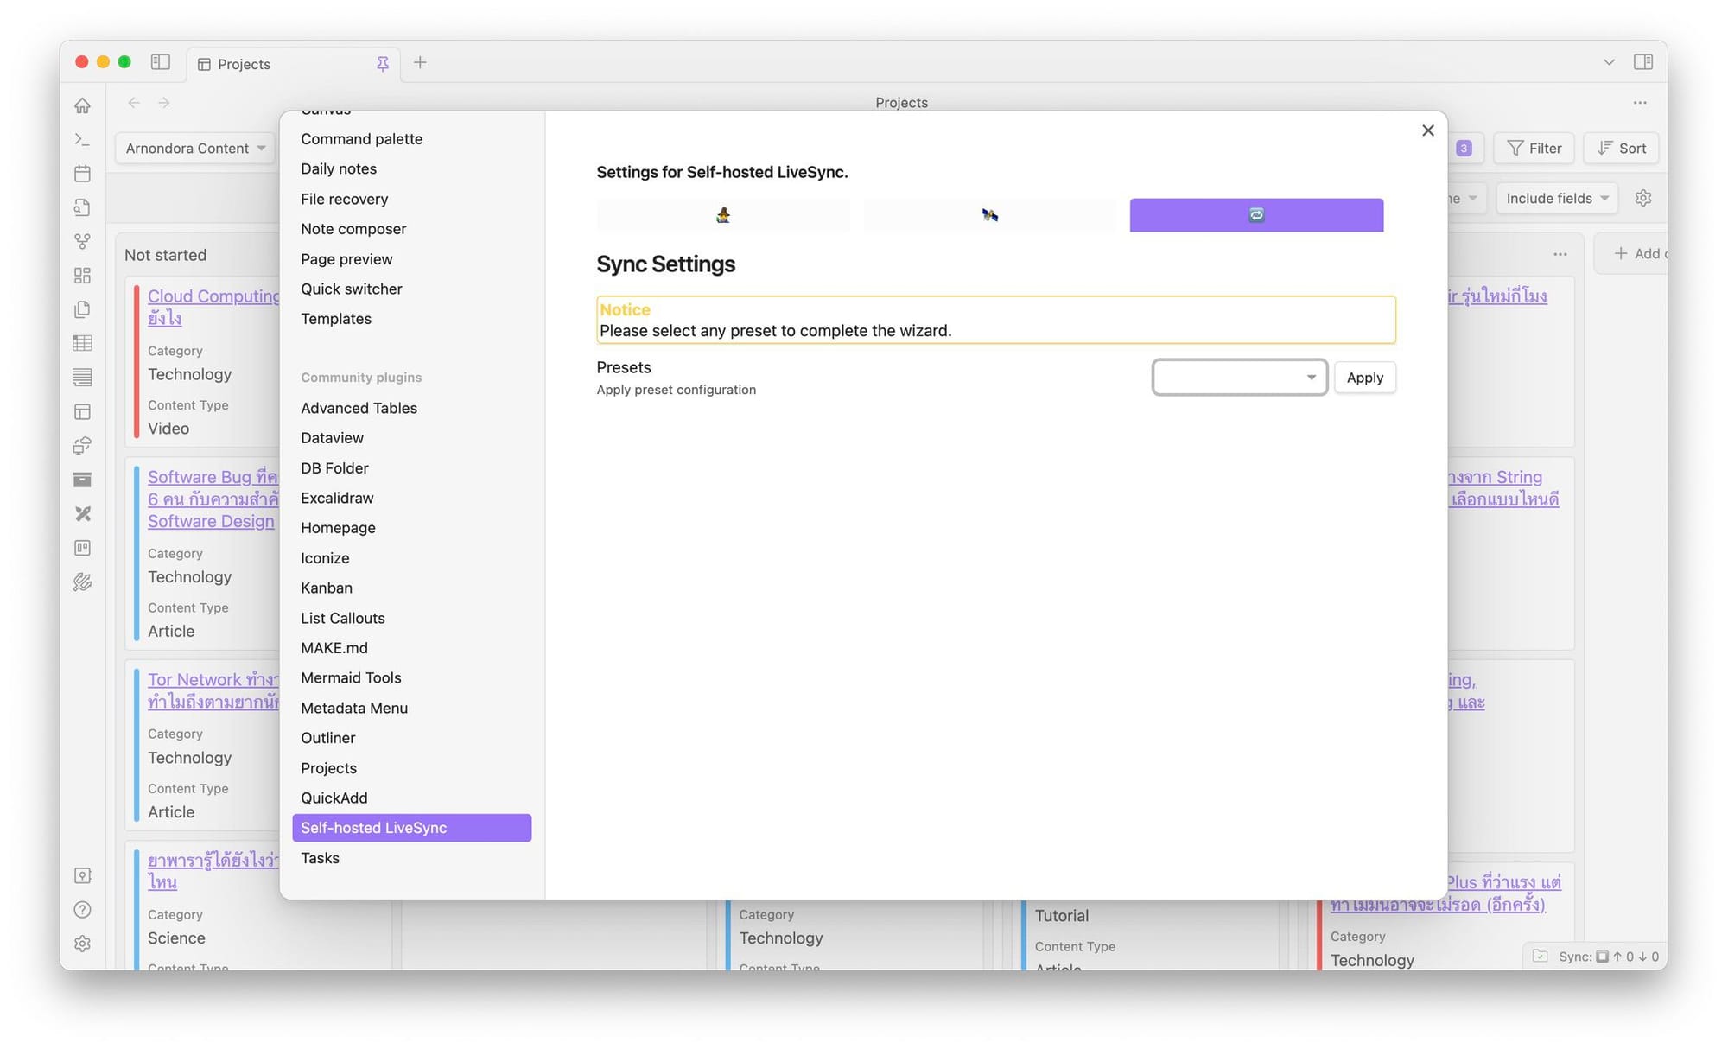The width and height of the screenshot is (1728, 1049).
Task: Select Advanced Tables from community plugins
Action: pos(358,409)
